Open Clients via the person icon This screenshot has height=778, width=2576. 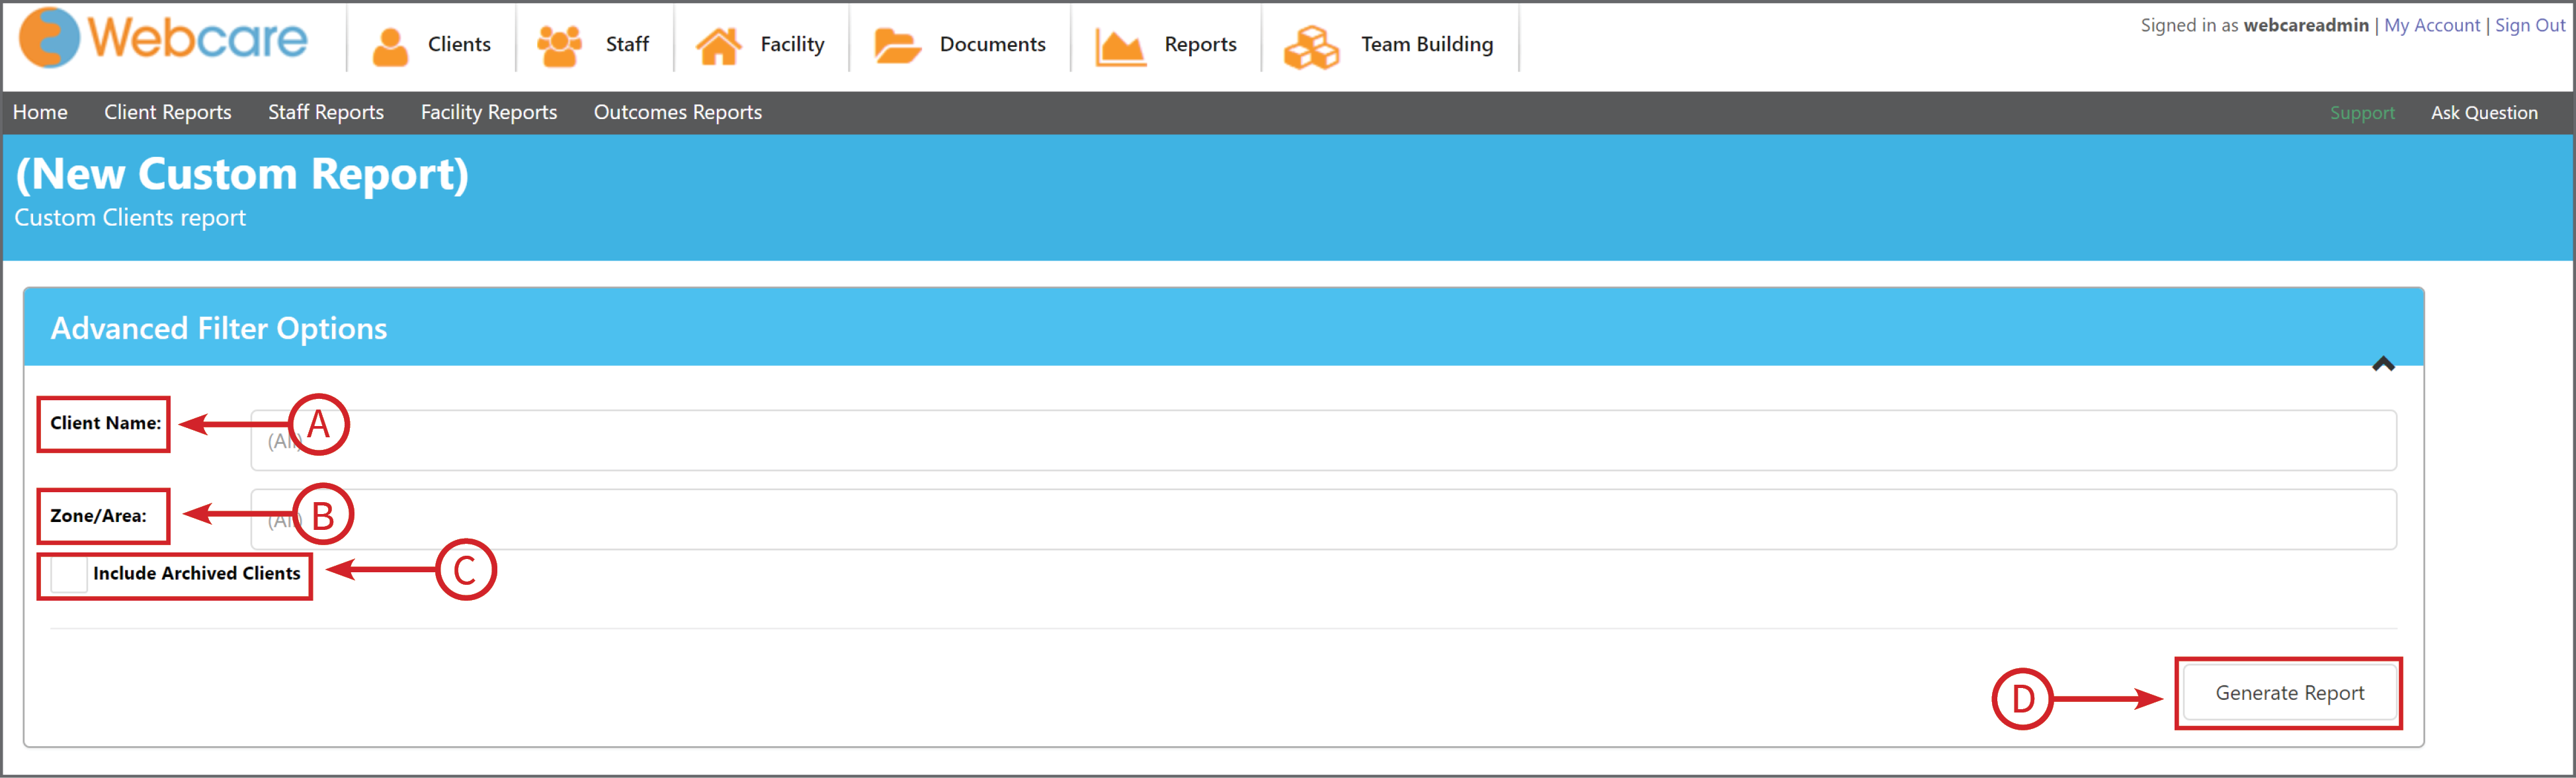390,46
